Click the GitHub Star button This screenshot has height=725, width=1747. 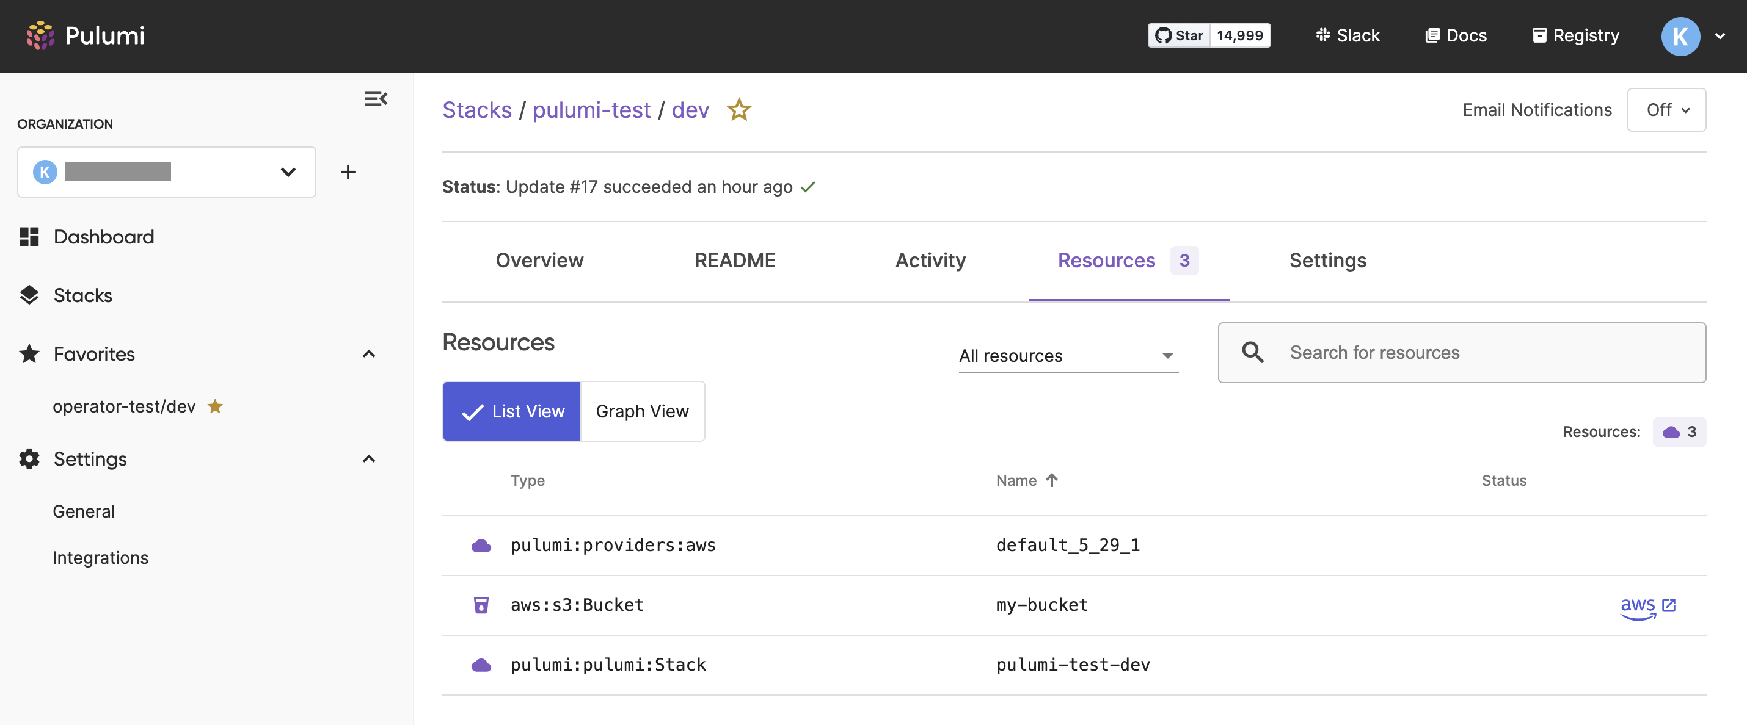click(1179, 35)
